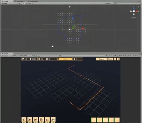The width and height of the screenshot is (142, 123).
Task: Click the Game view Scale slider
Action: click(49, 56)
